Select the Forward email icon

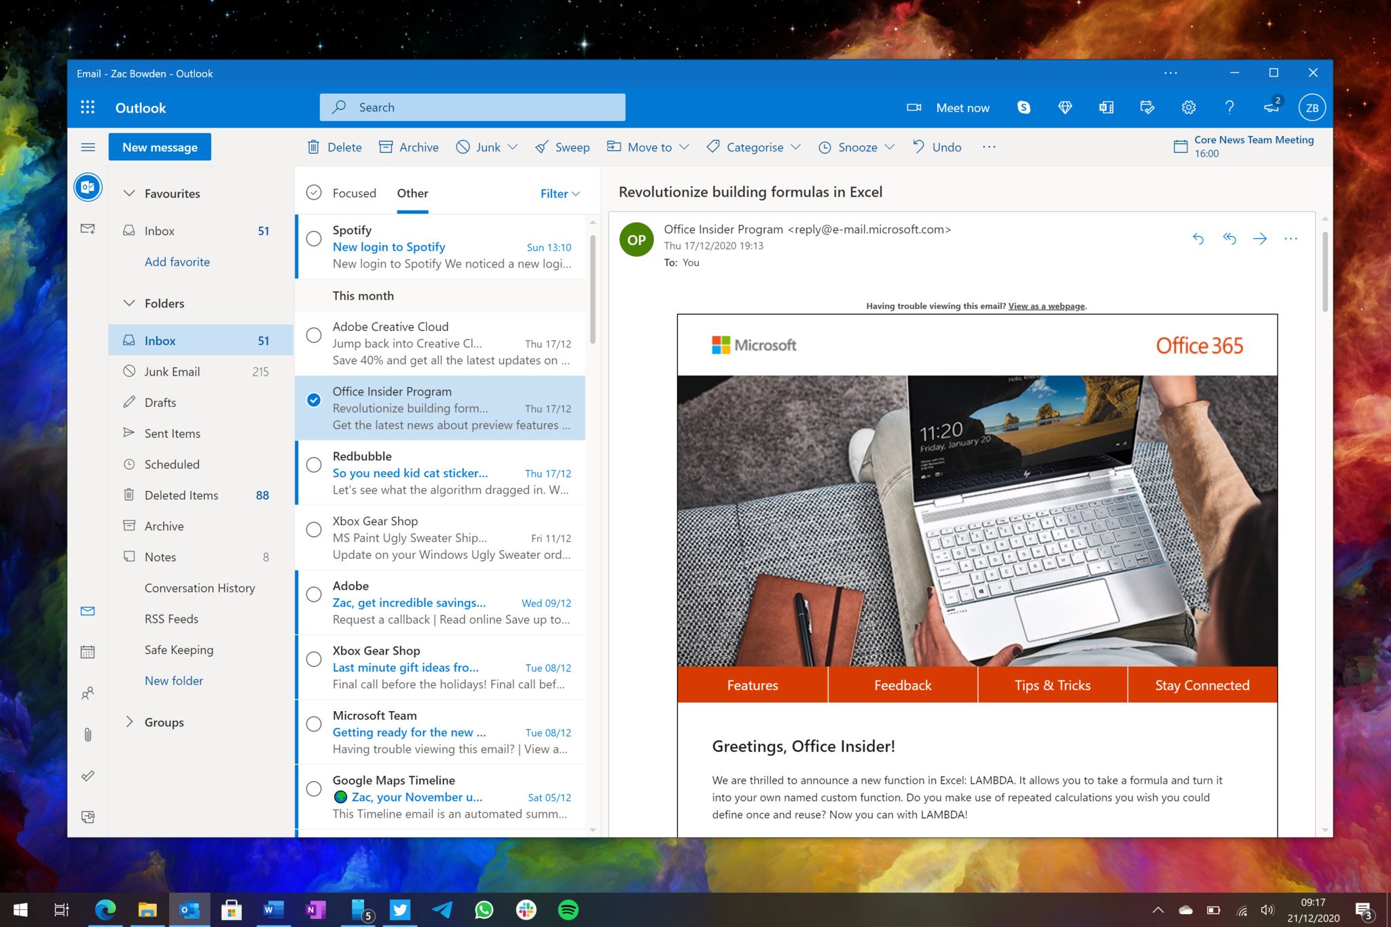(x=1260, y=240)
